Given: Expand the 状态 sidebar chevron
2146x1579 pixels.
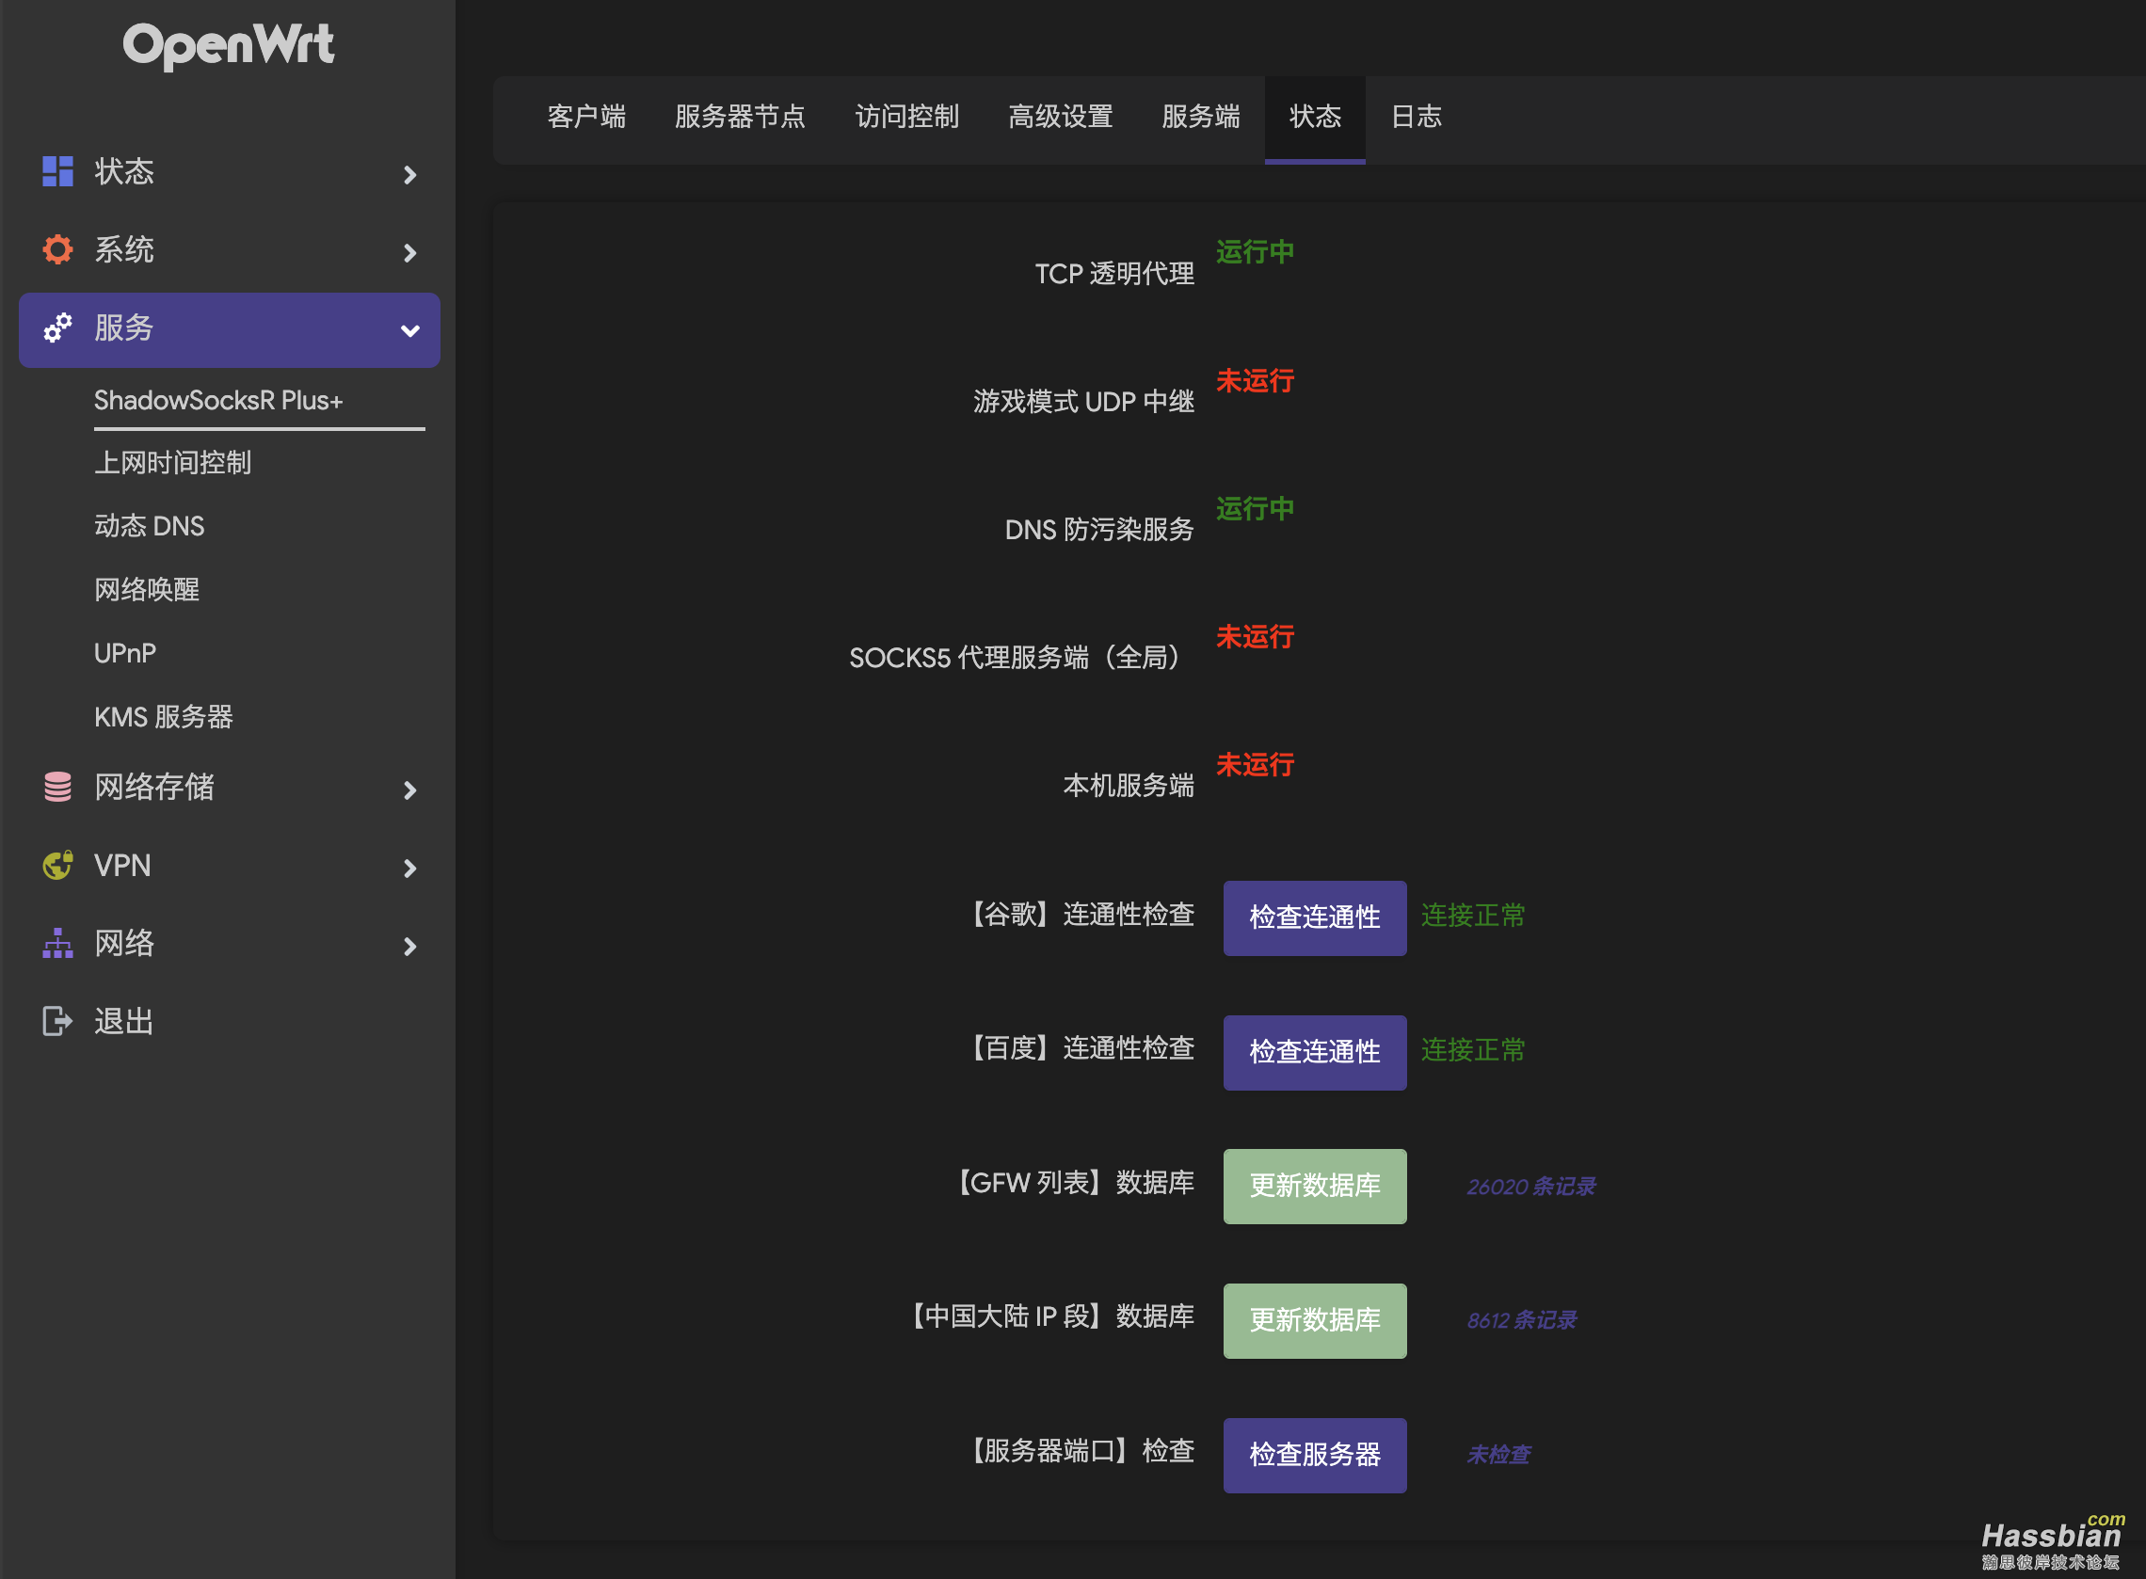Looking at the screenshot, I should 410,175.
